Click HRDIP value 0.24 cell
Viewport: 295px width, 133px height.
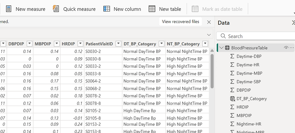[x=72, y=124]
